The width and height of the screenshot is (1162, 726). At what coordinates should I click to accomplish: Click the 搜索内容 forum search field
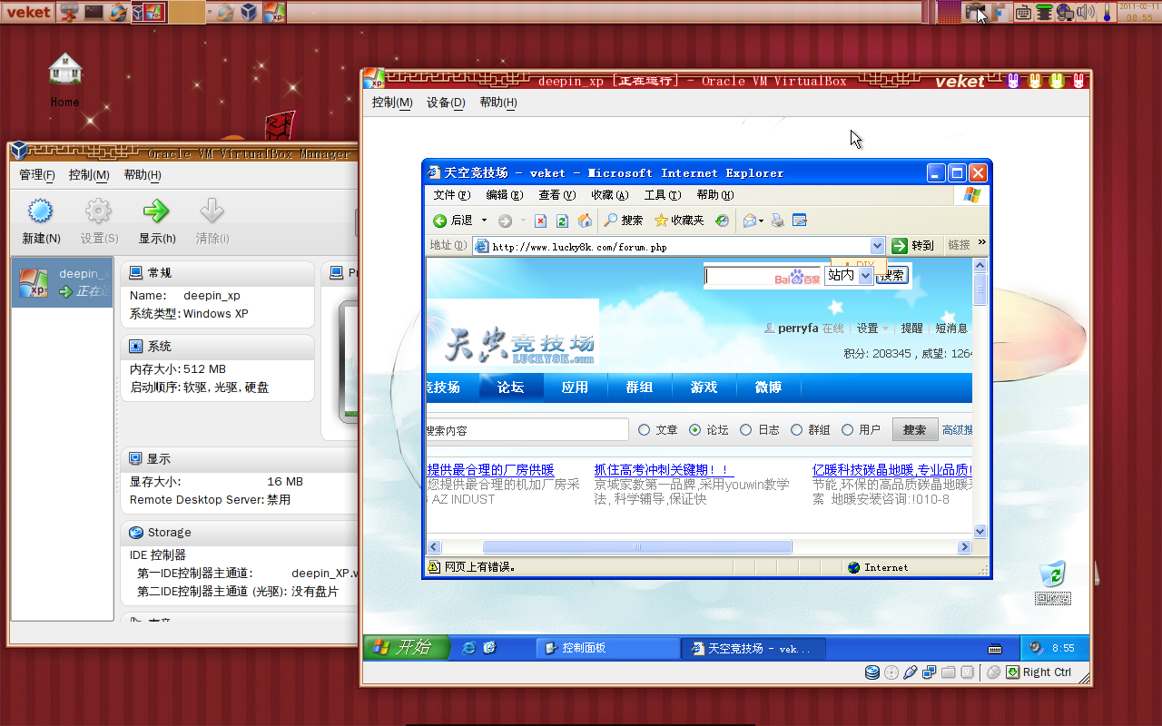point(527,430)
